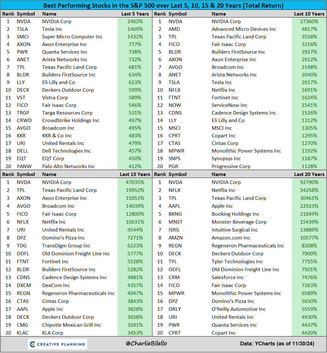Click the Best Performing Stocks title banner

(163, 5)
